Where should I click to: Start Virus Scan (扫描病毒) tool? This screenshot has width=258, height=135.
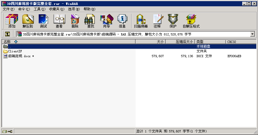click(x=141, y=21)
